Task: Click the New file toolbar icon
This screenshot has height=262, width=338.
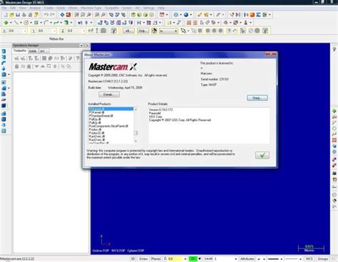Action: pyautogui.click(x=6, y=15)
